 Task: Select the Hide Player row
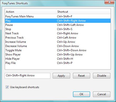coord(58,59)
